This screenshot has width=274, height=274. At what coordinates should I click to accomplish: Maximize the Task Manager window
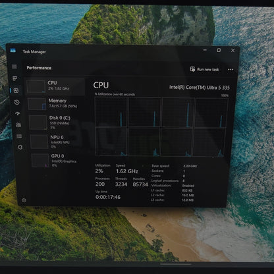click(x=219, y=50)
